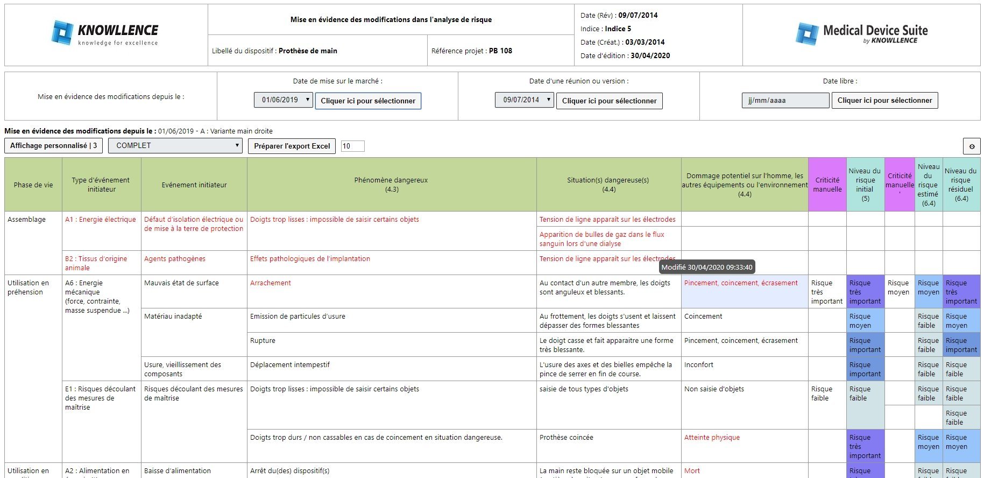This screenshot has width=984, height=478.
Task: Click the red Mort damage cell
Action: tap(745, 470)
